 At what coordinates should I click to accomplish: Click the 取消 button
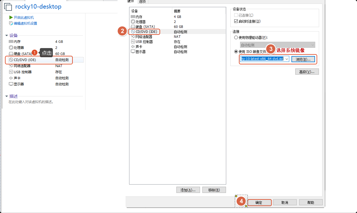[285, 203]
